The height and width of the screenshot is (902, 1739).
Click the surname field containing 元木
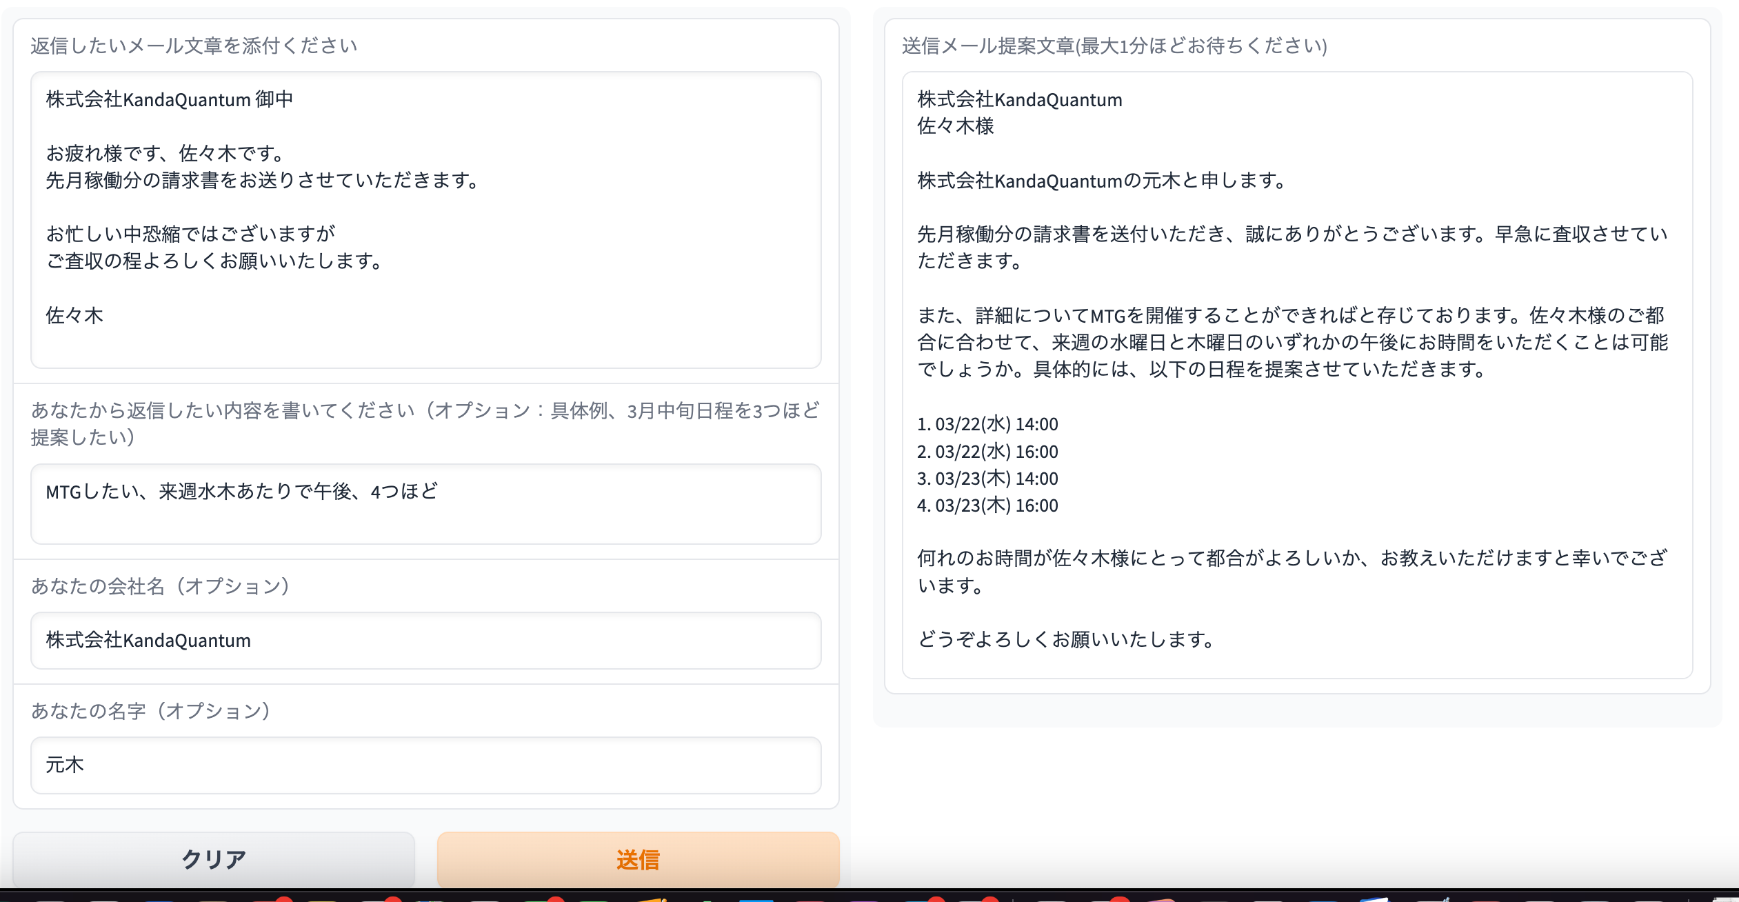point(425,765)
